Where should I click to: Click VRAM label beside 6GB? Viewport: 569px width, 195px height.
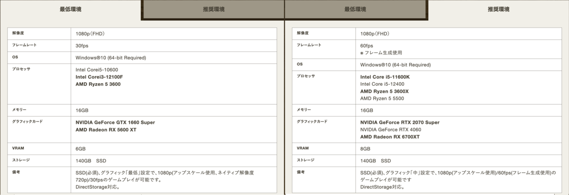18,148
